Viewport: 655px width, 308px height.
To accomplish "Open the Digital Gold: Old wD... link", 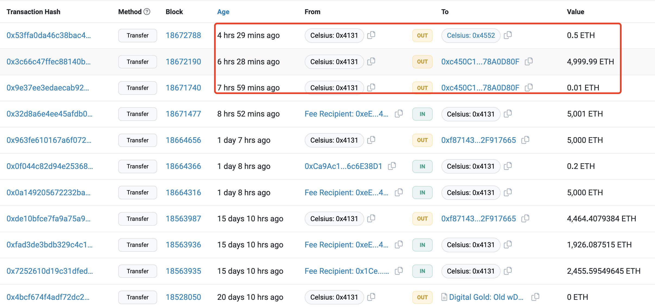I will [486, 297].
